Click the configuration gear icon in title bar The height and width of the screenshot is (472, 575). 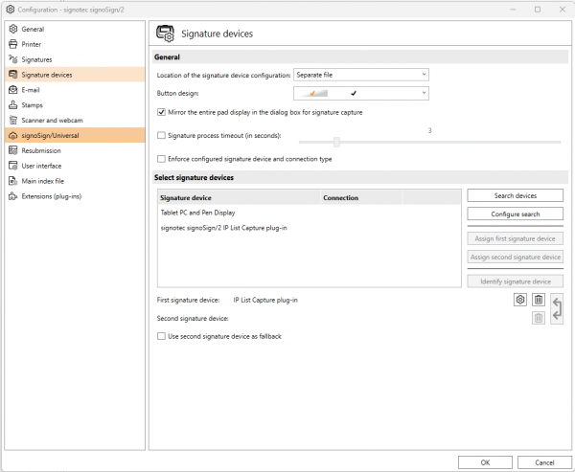(11, 10)
